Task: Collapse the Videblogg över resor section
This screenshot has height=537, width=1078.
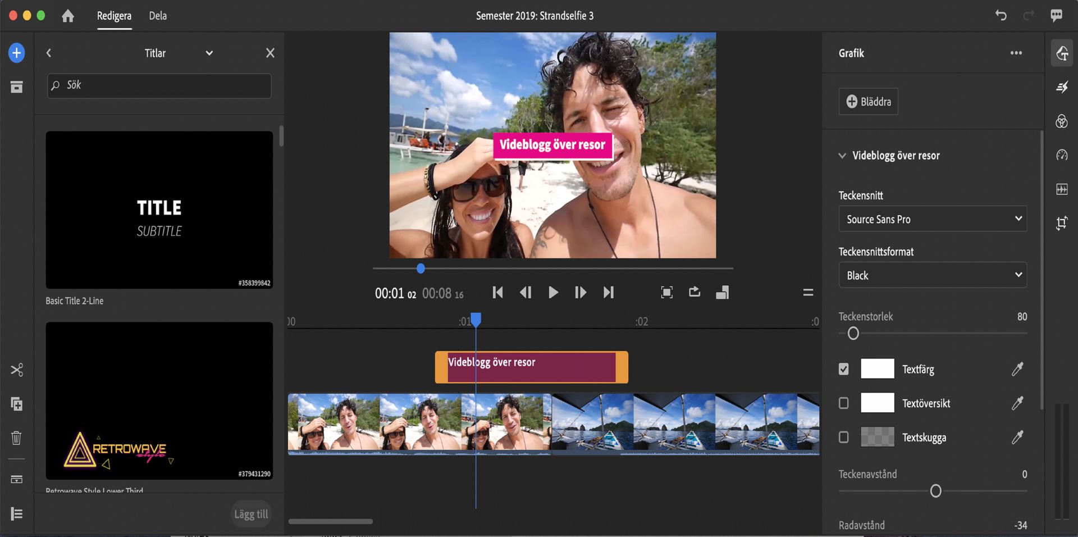Action: click(x=842, y=156)
